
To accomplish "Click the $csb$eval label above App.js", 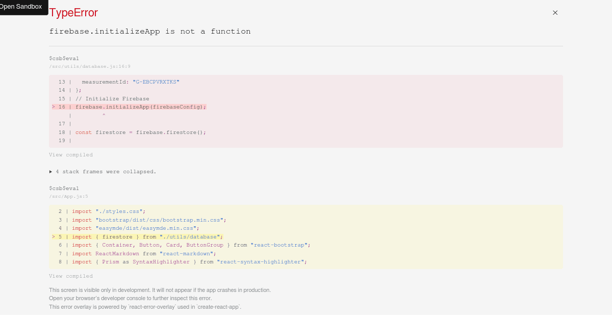I will (x=64, y=188).
